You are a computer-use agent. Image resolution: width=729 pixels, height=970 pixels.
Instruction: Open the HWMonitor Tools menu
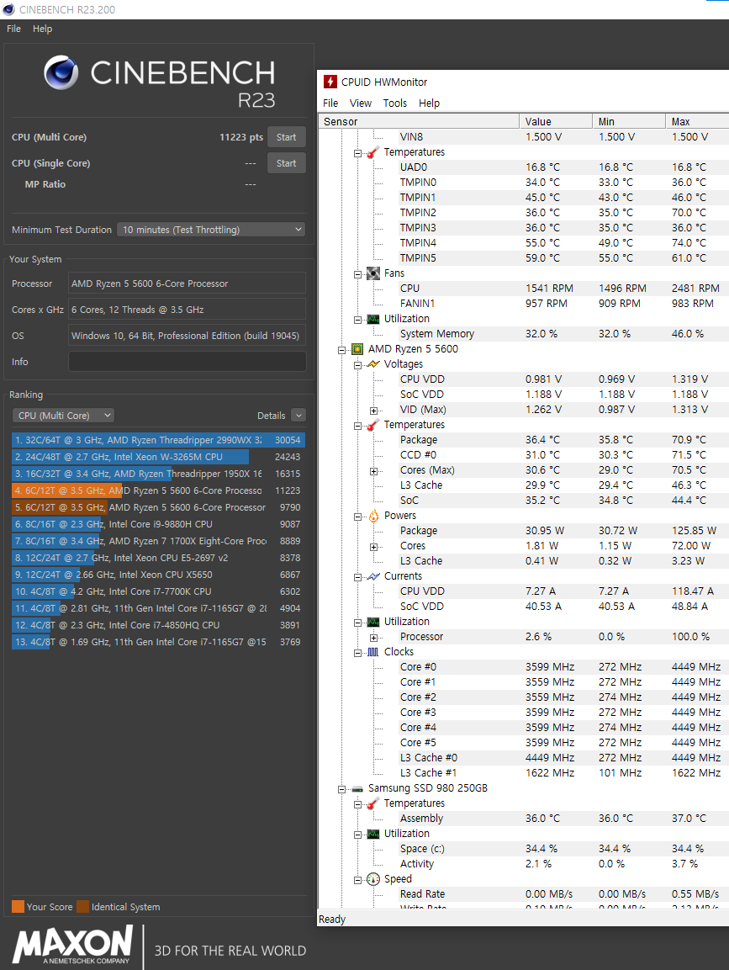click(394, 103)
